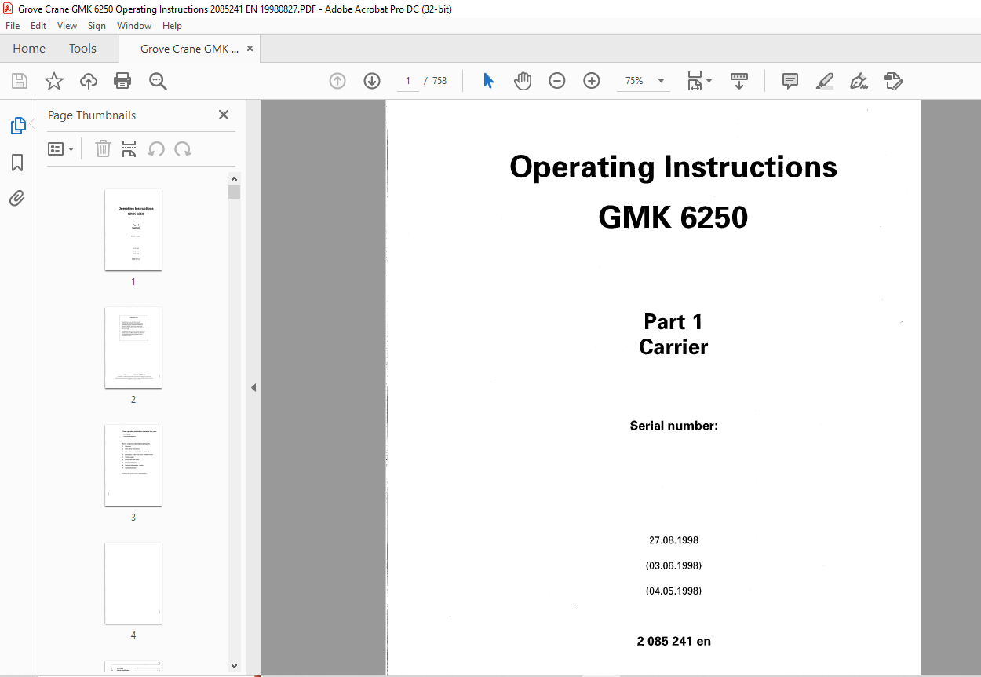The width and height of the screenshot is (981, 677).
Task: Select the Highlight text tool
Action: pyautogui.click(x=825, y=81)
